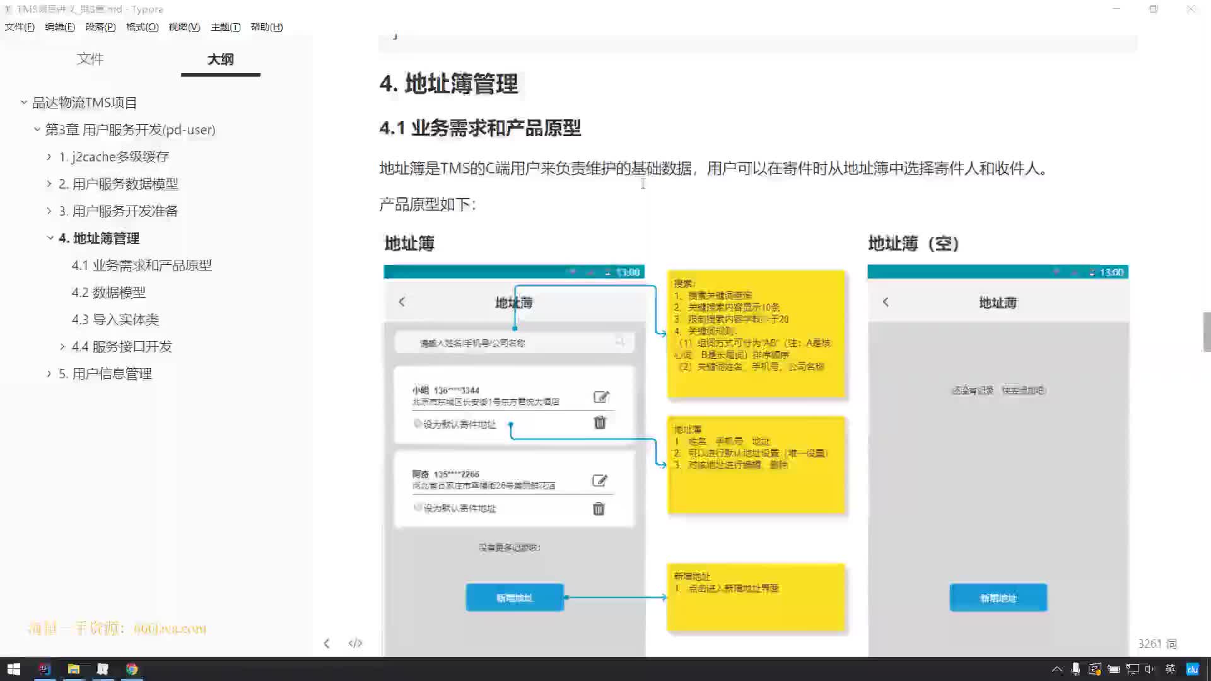The height and width of the screenshot is (681, 1211).
Task: Open the battery status tray icon
Action: (x=1114, y=669)
